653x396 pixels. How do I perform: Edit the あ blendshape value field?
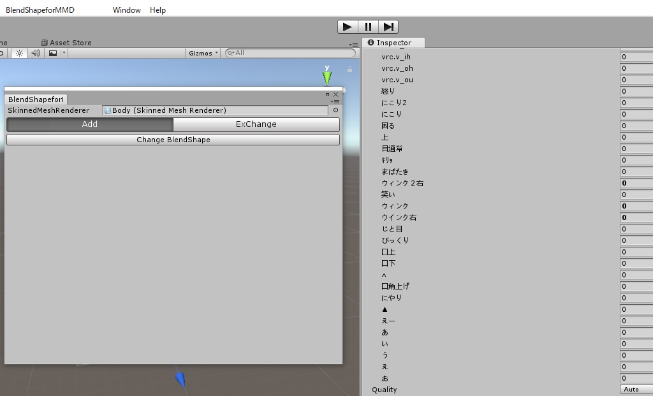[x=636, y=332]
